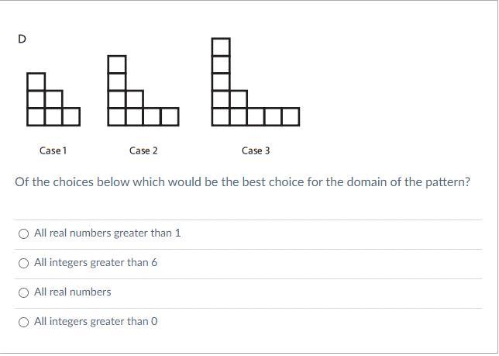This screenshot has height=356, width=499.
Task: Click the rightmost bottom square of Case 3
Action: pos(290,117)
